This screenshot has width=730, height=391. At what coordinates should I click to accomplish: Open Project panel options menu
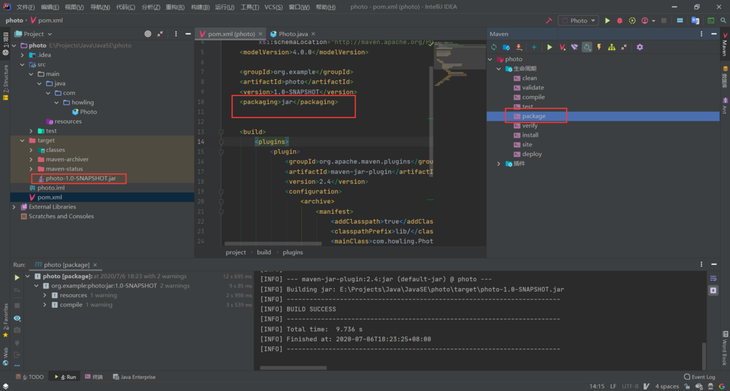176,34
